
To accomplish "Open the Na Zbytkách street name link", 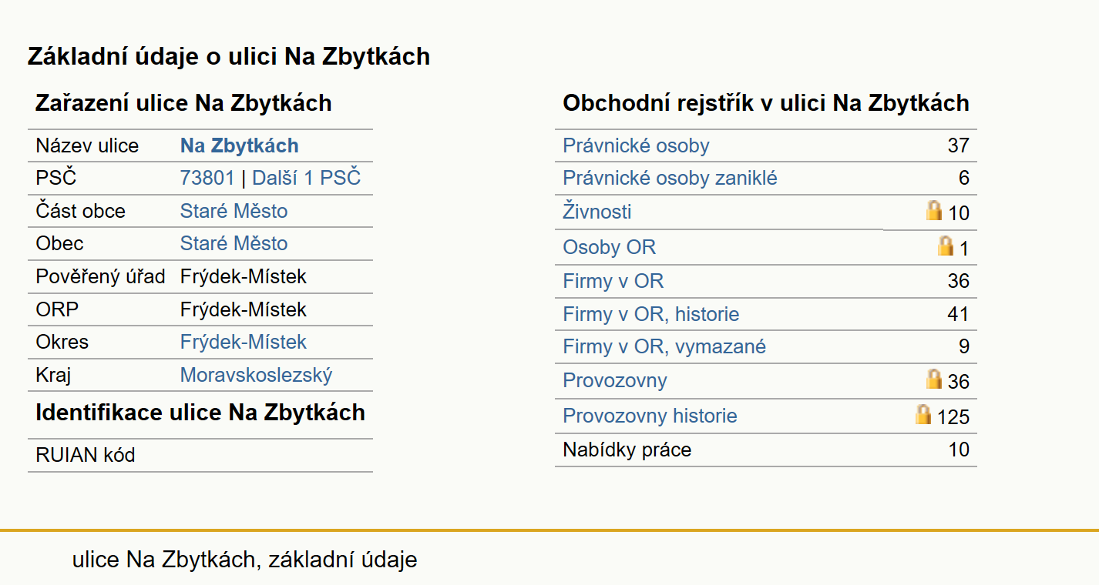I will (x=240, y=146).
